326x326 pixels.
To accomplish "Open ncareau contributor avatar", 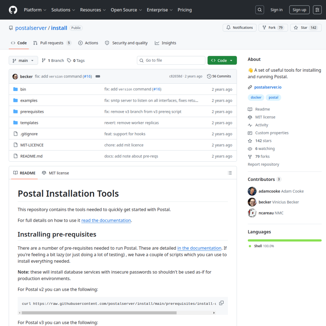I will (x=252, y=213).
